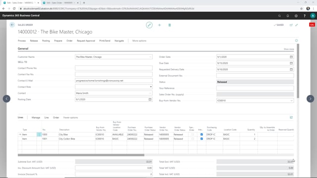Select No. cell 1001 in lines grid

coord(50,139)
